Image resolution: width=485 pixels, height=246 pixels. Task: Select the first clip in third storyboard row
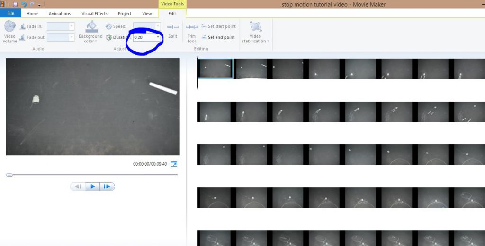(216, 154)
